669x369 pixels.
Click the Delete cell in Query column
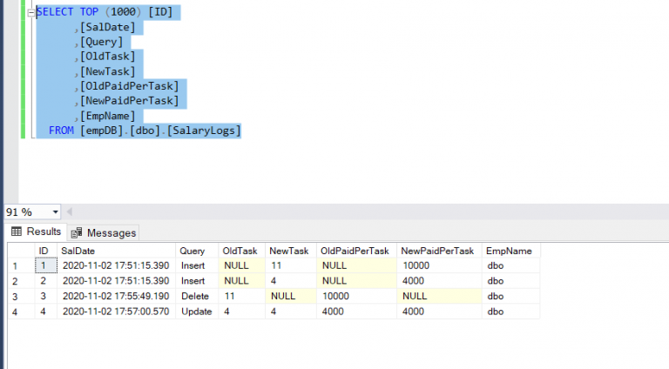tap(195, 297)
